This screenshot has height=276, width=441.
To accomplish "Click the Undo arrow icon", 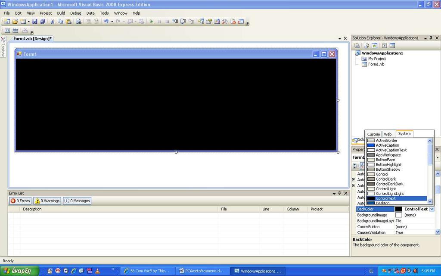I will point(106,22).
